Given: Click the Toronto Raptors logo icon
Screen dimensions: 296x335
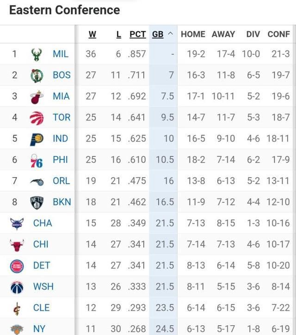Looking at the screenshot, I should click(x=37, y=117).
